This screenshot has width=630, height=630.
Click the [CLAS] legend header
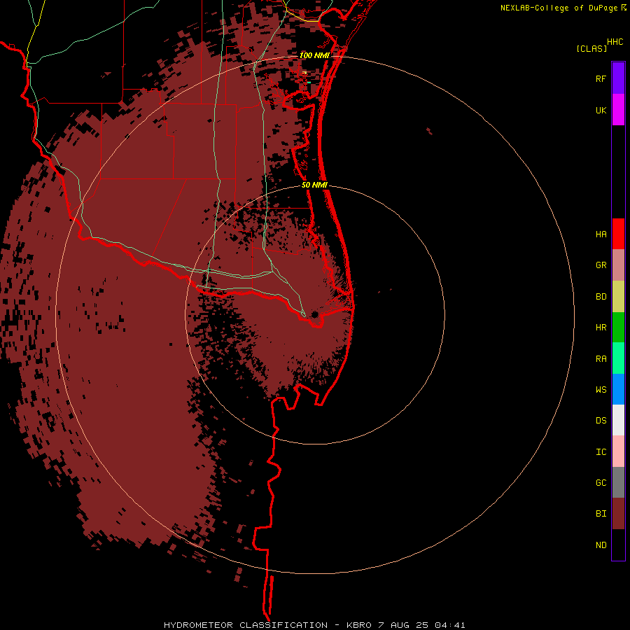591,48
